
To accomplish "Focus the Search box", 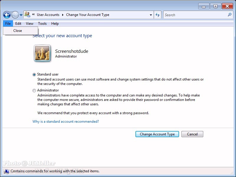I will point(198,15).
